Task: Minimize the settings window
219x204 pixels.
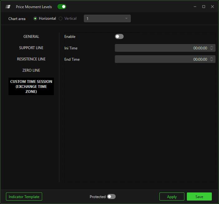Action: coord(195,7)
